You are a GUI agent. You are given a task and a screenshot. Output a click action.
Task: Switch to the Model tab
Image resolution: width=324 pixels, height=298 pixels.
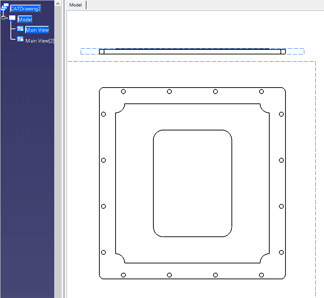click(75, 5)
